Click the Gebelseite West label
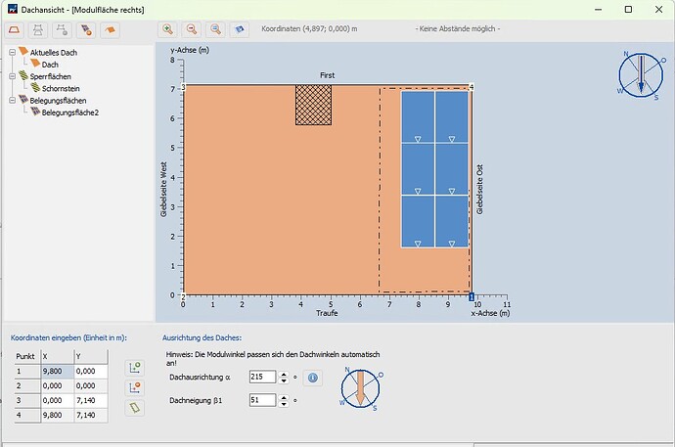Image resolution: width=675 pixels, height=447 pixels. point(163,190)
